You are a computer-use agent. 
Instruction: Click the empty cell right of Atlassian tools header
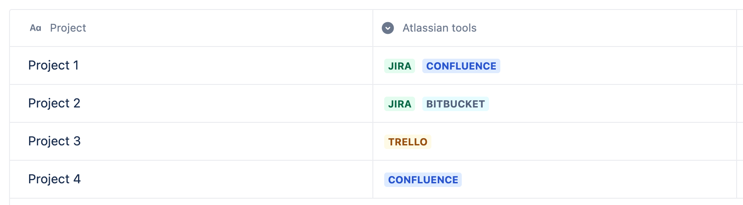(x=740, y=28)
